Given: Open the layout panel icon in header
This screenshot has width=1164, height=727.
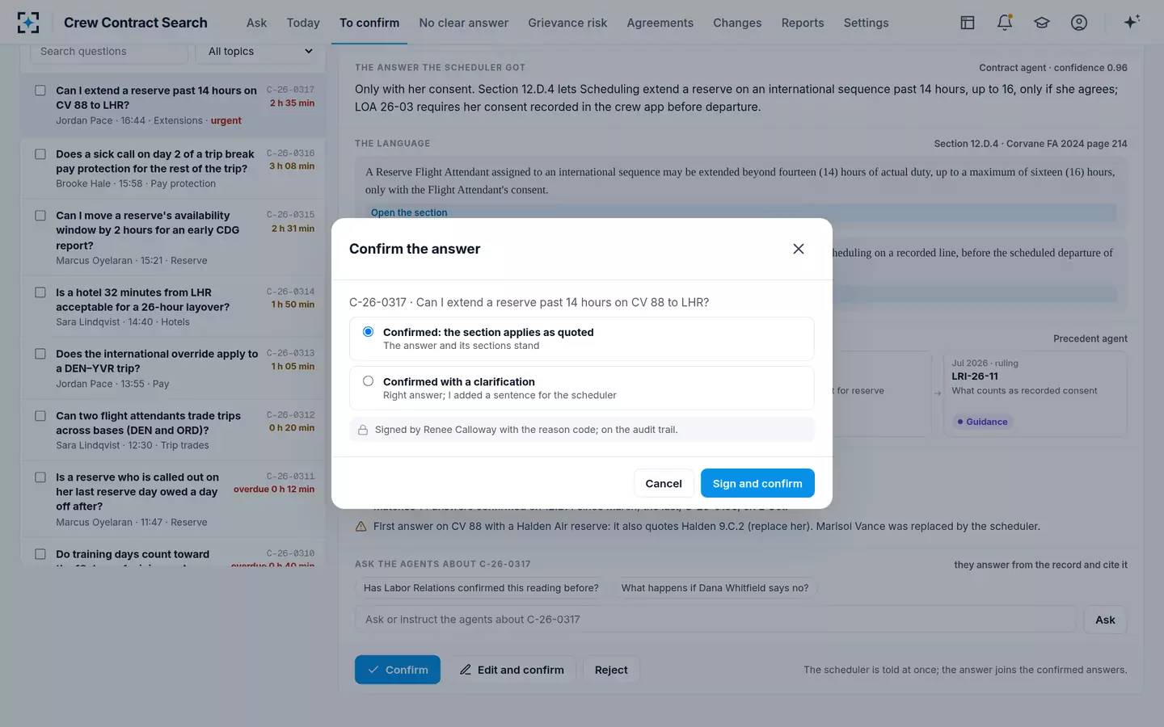Looking at the screenshot, I should tap(968, 23).
